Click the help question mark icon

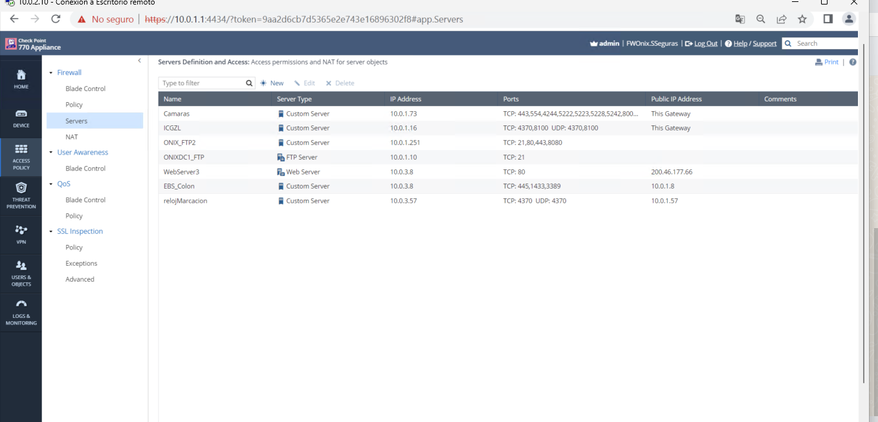point(853,62)
